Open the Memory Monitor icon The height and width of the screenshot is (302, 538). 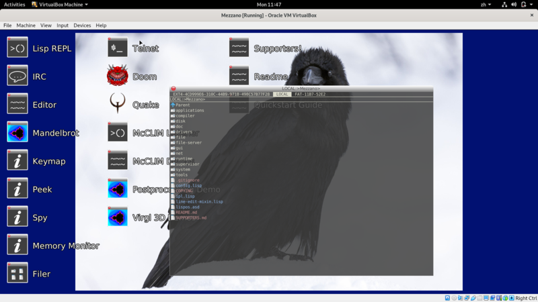17,245
